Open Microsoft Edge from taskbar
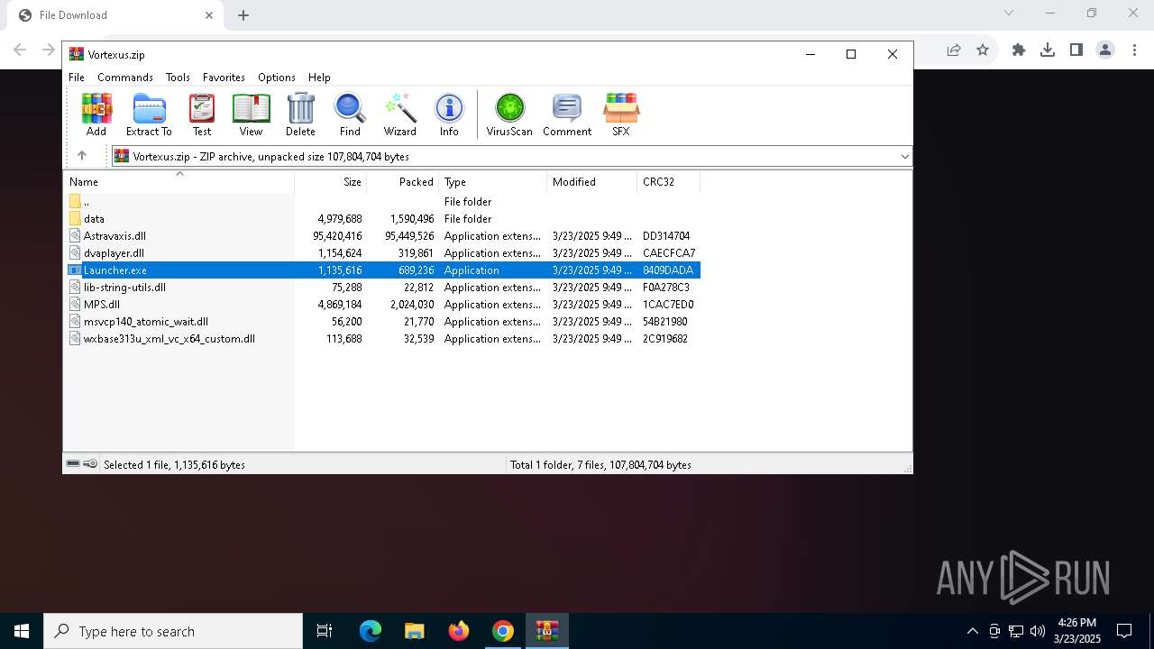The height and width of the screenshot is (649, 1154). coord(371,631)
